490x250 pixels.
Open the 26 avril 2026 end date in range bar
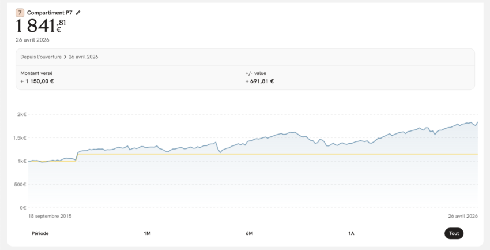tap(84, 57)
